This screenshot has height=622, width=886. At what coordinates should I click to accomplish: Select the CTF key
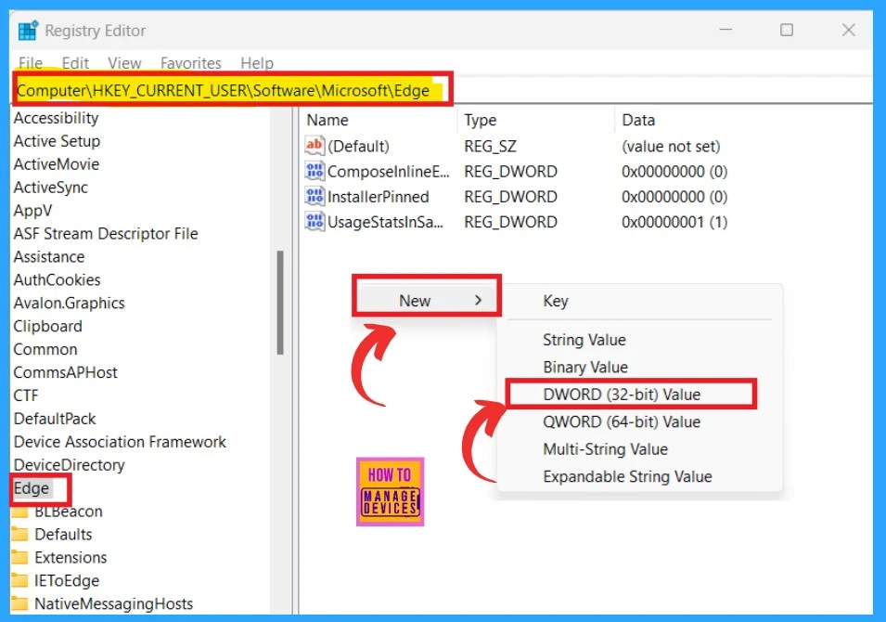click(26, 395)
